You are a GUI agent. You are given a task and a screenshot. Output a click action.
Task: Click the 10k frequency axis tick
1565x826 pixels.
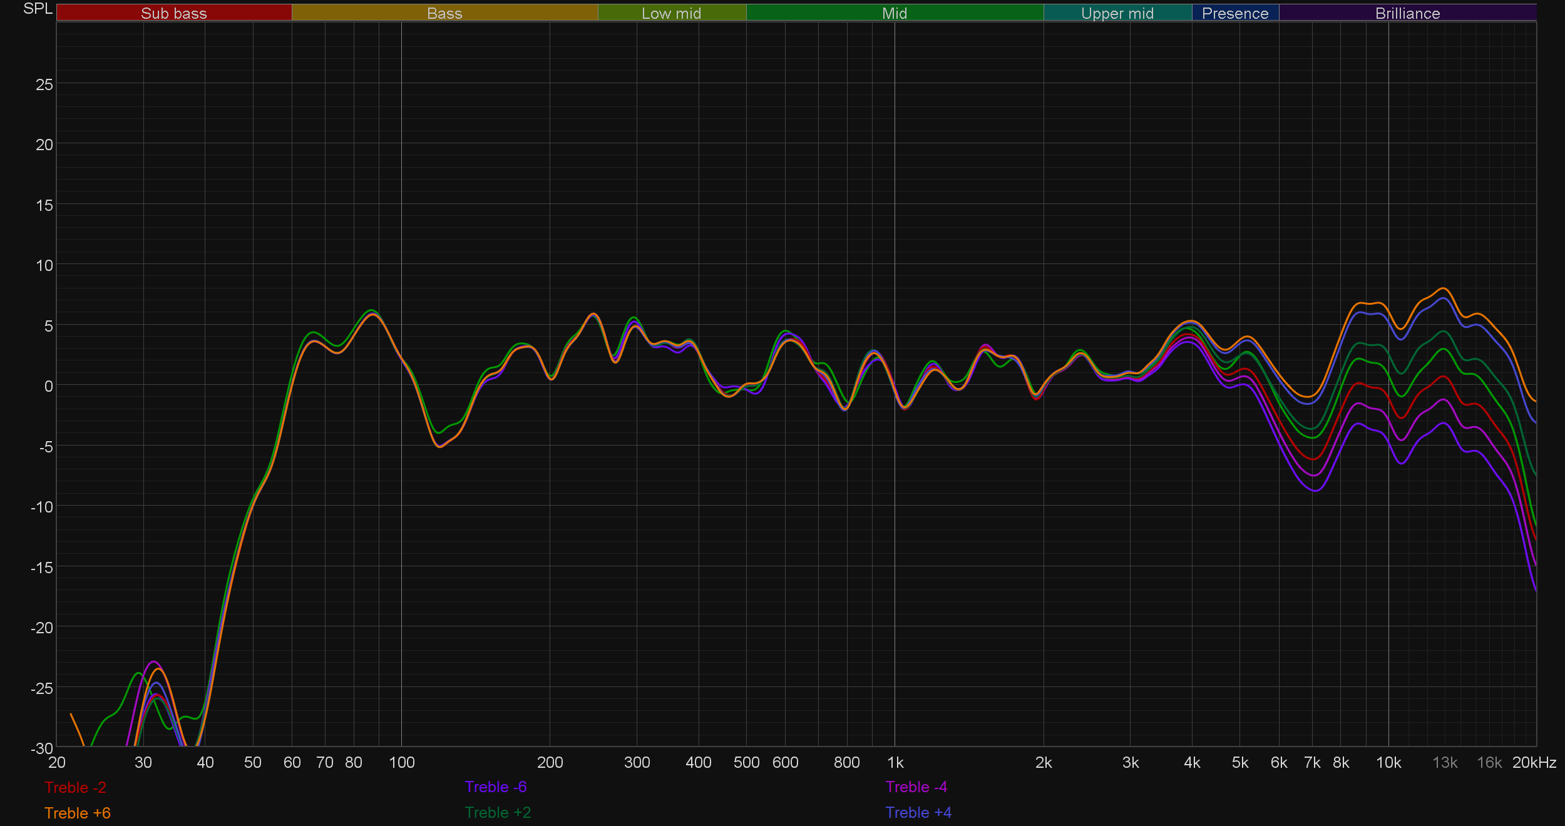point(1388,762)
